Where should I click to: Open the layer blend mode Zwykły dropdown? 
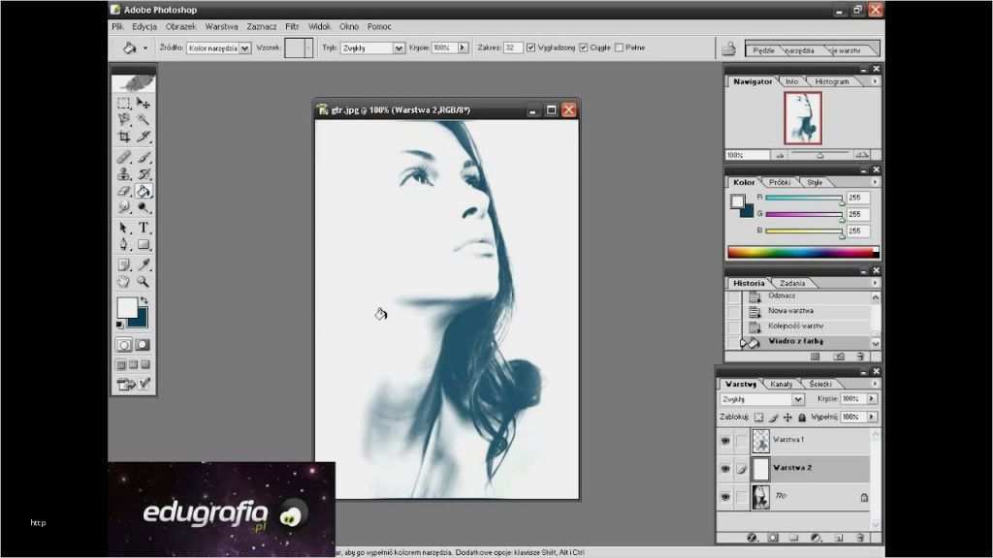click(762, 398)
